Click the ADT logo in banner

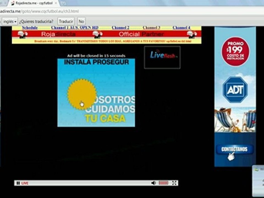[x=235, y=90]
